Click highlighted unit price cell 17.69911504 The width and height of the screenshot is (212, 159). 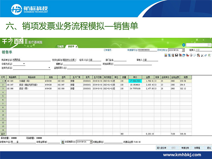point(135,81)
